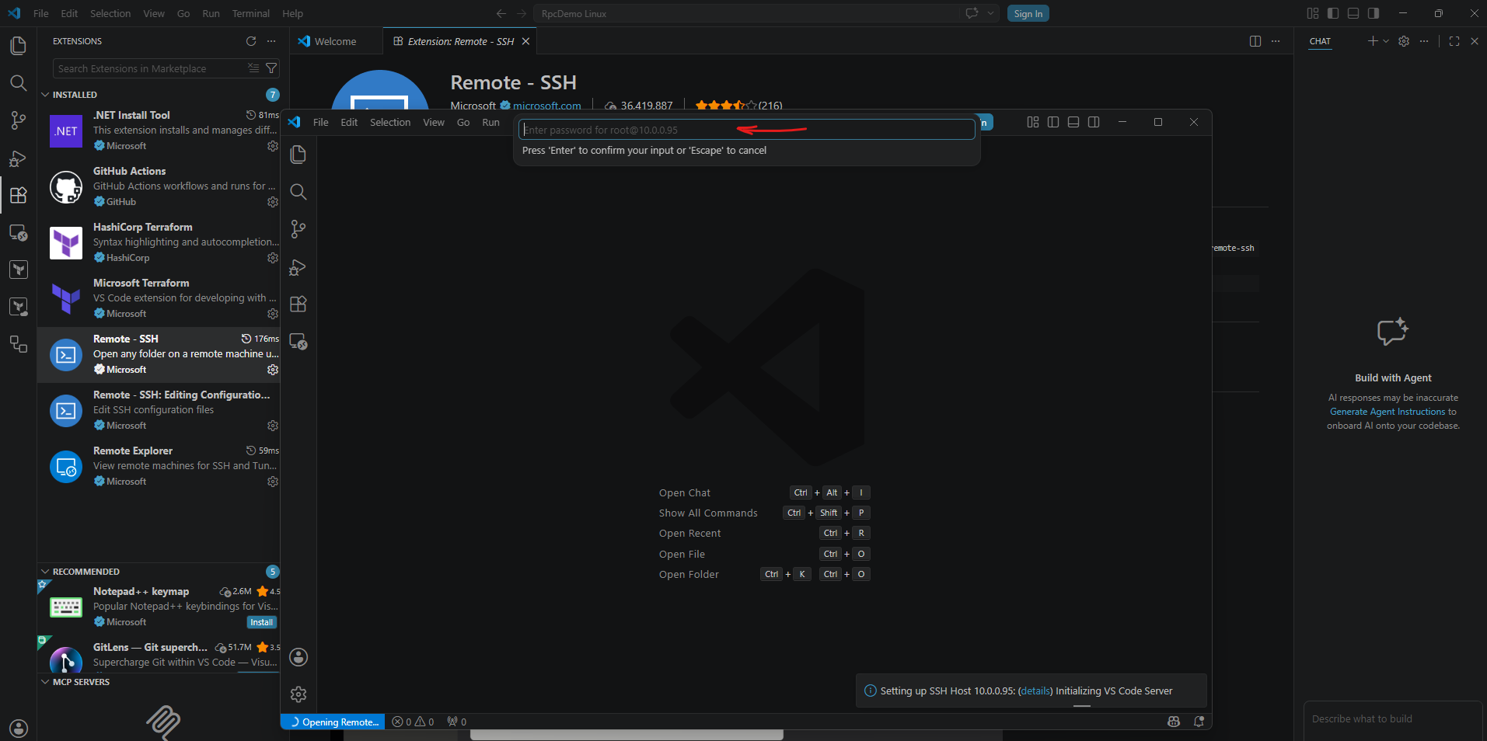Switch to the Welcome tab
This screenshot has height=741, width=1487.
[x=335, y=41]
